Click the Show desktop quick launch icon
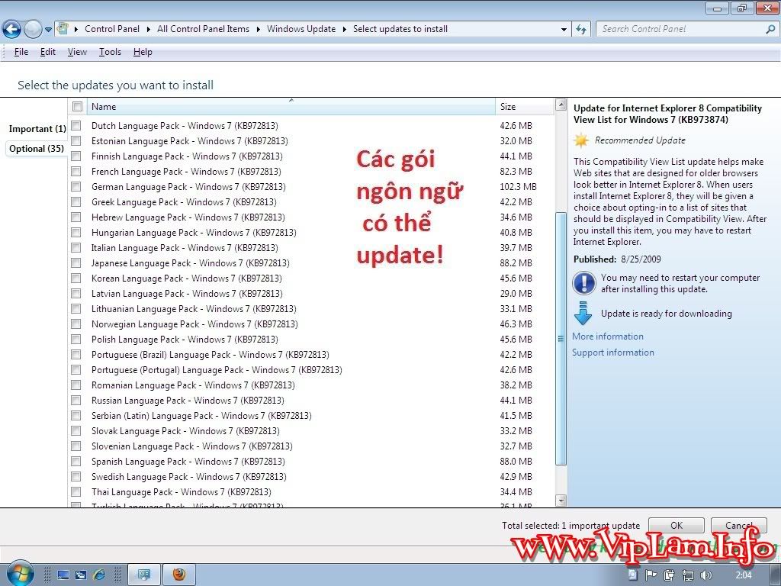 (x=63, y=575)
